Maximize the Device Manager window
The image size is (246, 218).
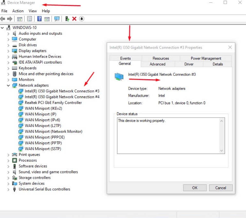225,2
